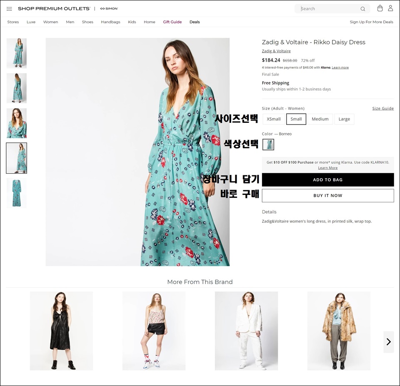The height and width of the screenshot is (386, 400).
Task: Open the user account icon
Action: pyautogui.click(x=390, y=8)
